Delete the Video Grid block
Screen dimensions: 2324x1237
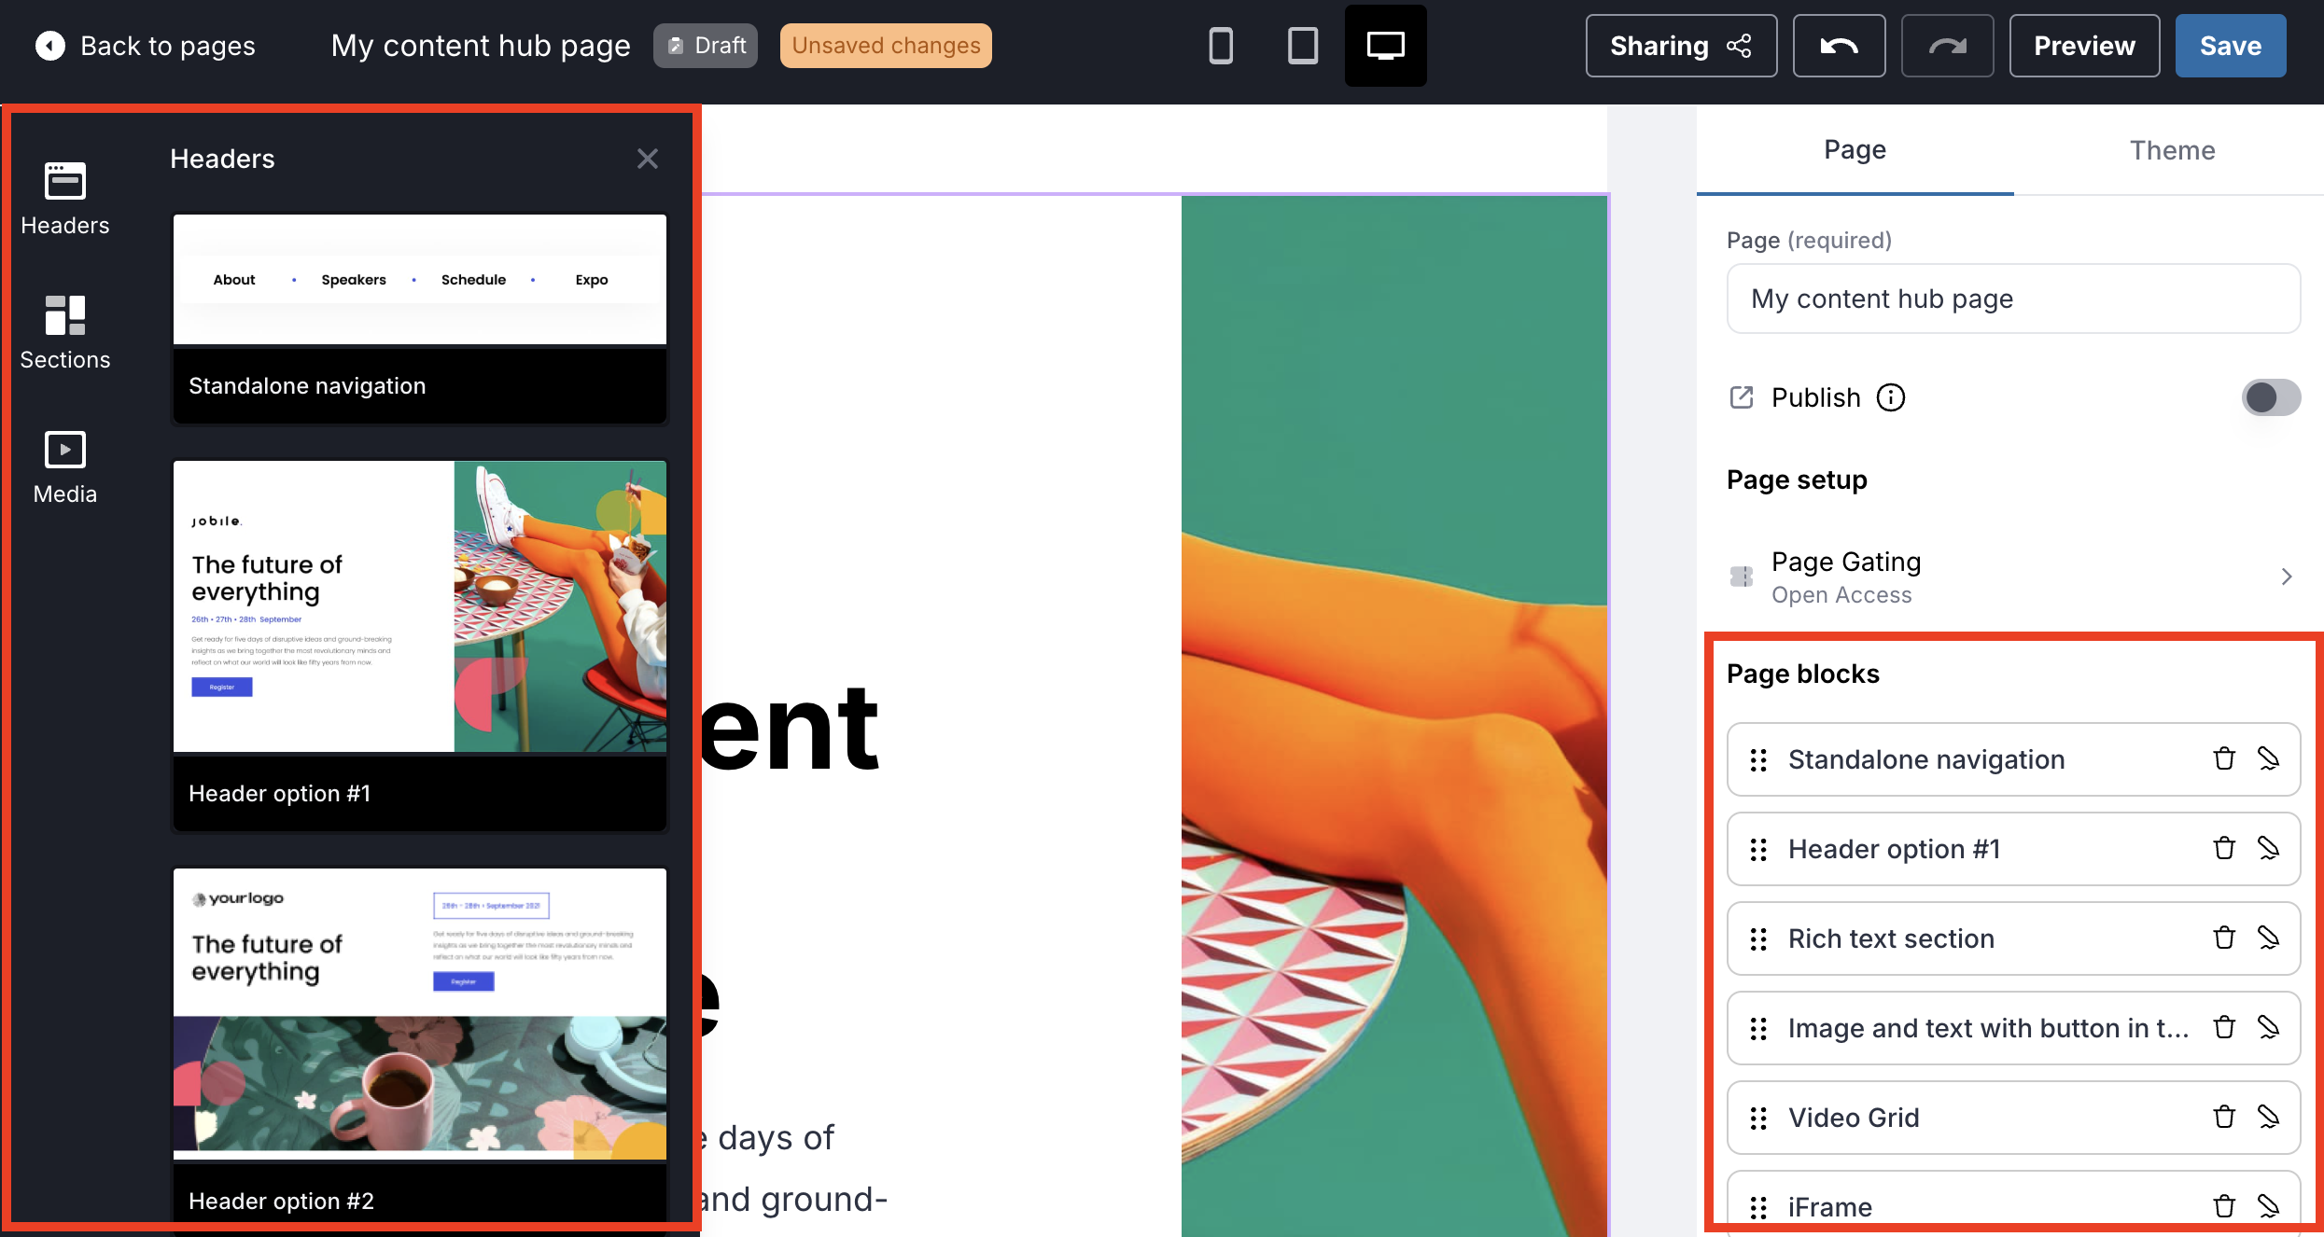click(x=2224, y=1118)
